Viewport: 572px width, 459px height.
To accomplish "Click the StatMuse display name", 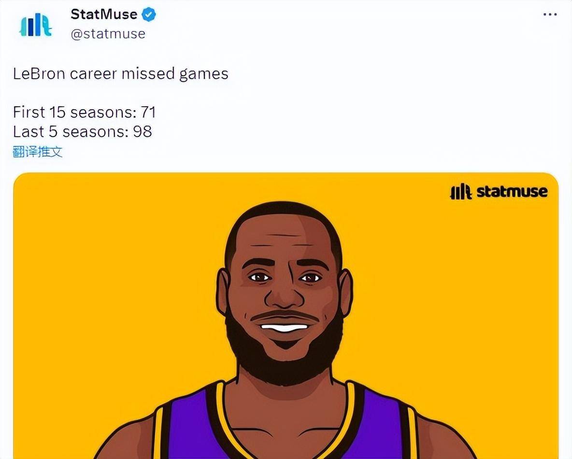I will 104,14.
